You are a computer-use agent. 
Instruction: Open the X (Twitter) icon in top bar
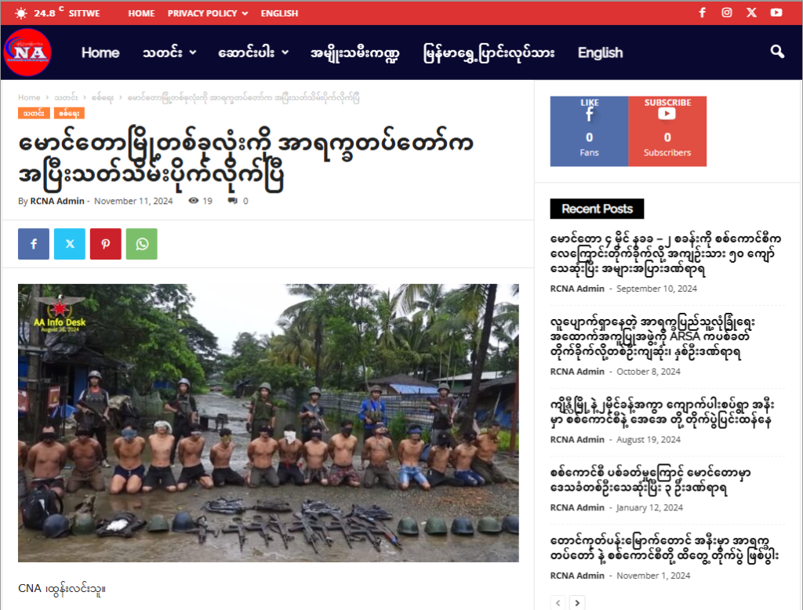[x=751, y=13]
